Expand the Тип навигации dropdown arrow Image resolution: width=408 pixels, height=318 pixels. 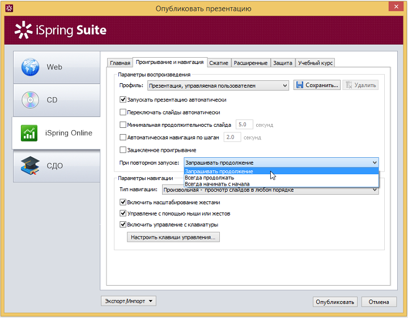coord(375,190)
